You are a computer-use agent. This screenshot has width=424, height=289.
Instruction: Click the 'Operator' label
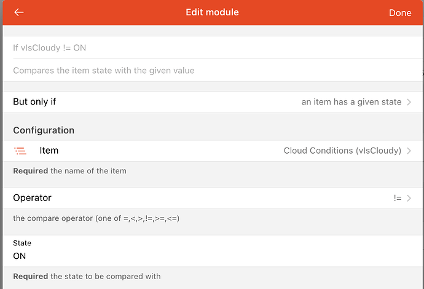pos(32,198)
